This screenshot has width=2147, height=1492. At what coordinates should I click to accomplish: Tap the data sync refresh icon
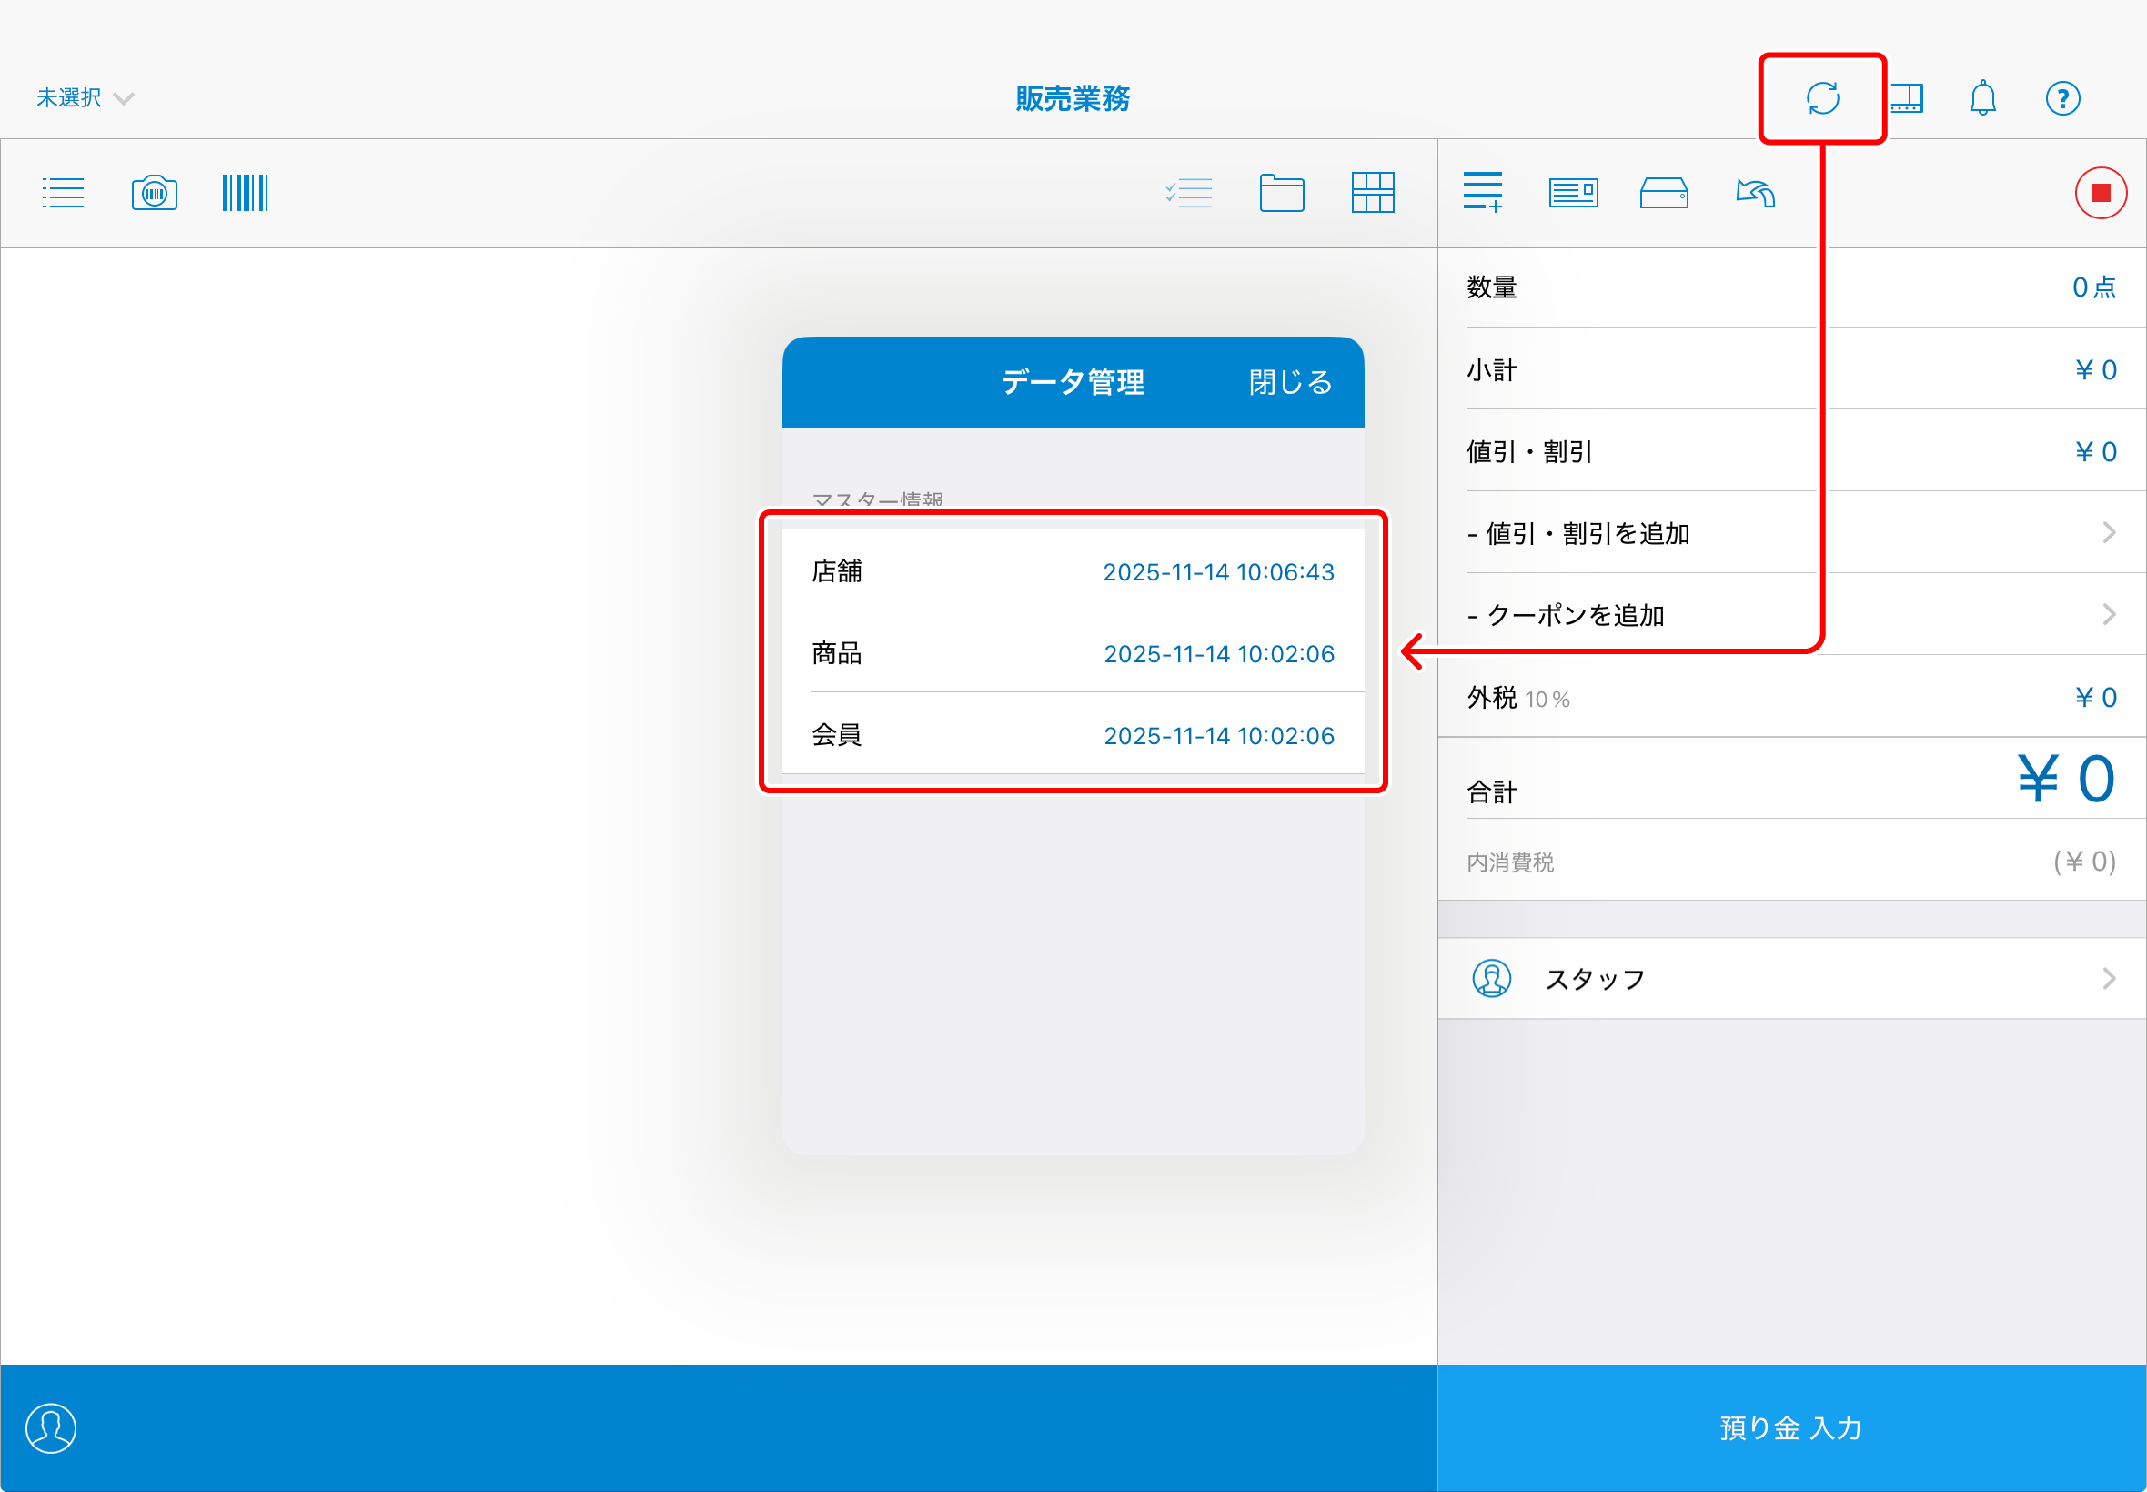(1821, 98)
